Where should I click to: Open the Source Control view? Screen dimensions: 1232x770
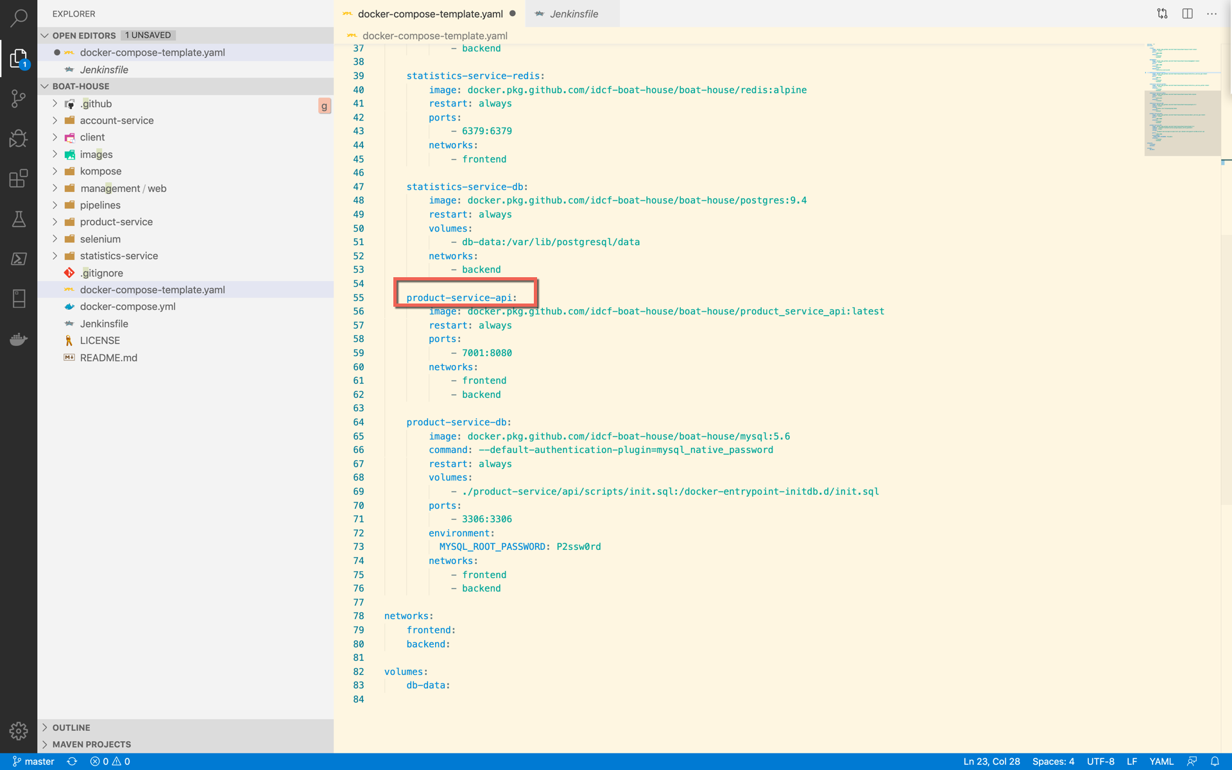tap(19, 98)
